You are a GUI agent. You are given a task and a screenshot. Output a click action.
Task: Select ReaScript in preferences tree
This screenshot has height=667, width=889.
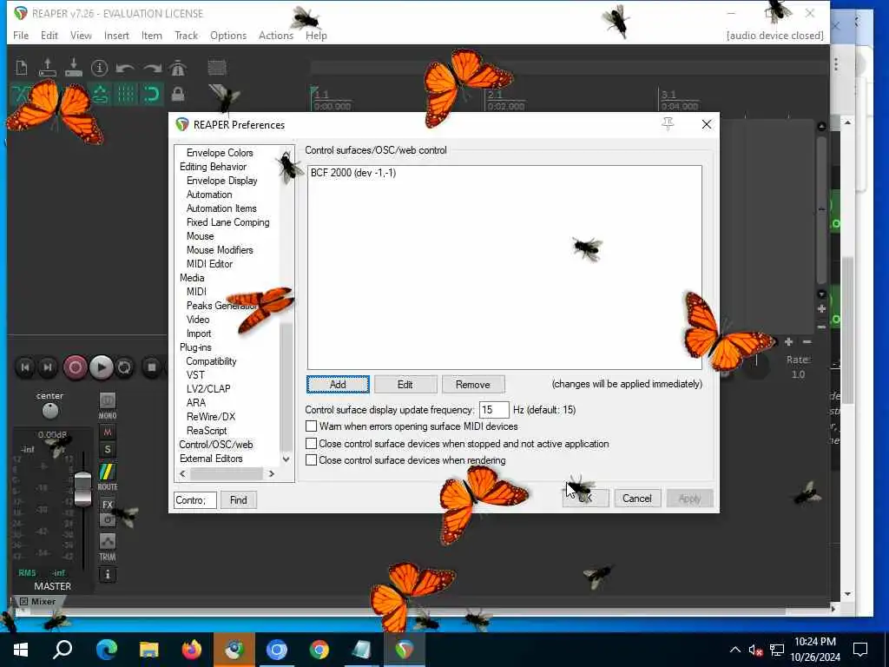click(207, 431)
